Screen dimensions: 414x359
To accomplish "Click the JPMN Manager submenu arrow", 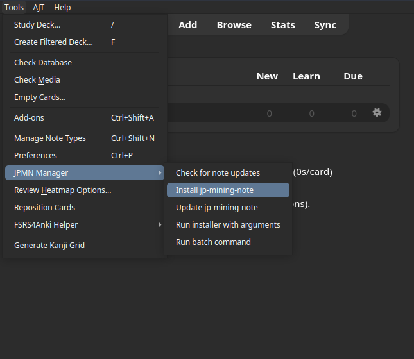I will [x=160, y=173].
